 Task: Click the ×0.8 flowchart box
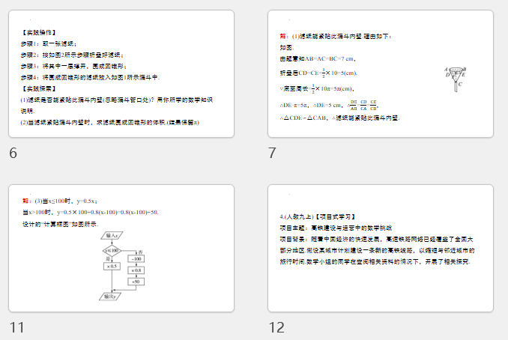tap(136, 270)
